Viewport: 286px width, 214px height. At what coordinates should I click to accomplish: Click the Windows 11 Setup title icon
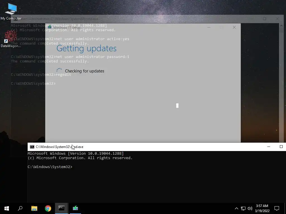point(49,27)
